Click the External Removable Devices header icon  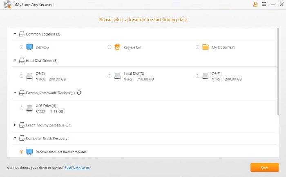(22, 93)
